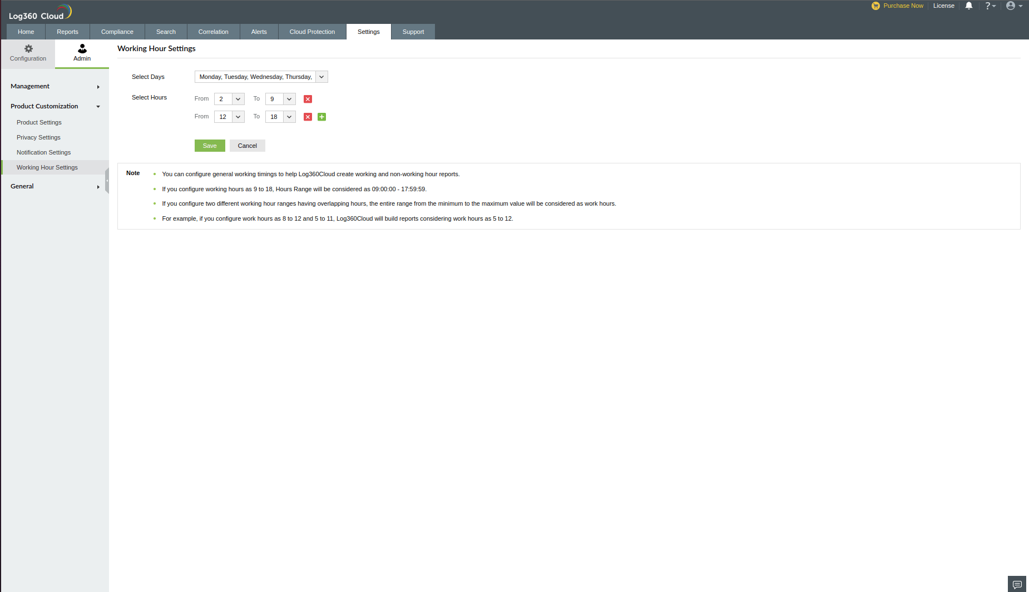This screenshot has width=1029, height=592.
Task: Open the To dropdown showing 18
Action: (280, 117)
